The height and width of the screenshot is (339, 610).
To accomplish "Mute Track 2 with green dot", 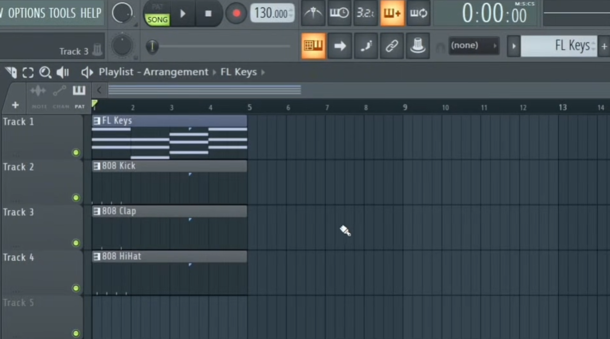I will tap(76, 198).
